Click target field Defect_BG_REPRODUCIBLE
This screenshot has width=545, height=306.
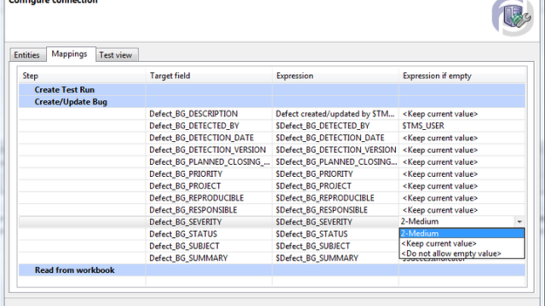coord(197,198)
